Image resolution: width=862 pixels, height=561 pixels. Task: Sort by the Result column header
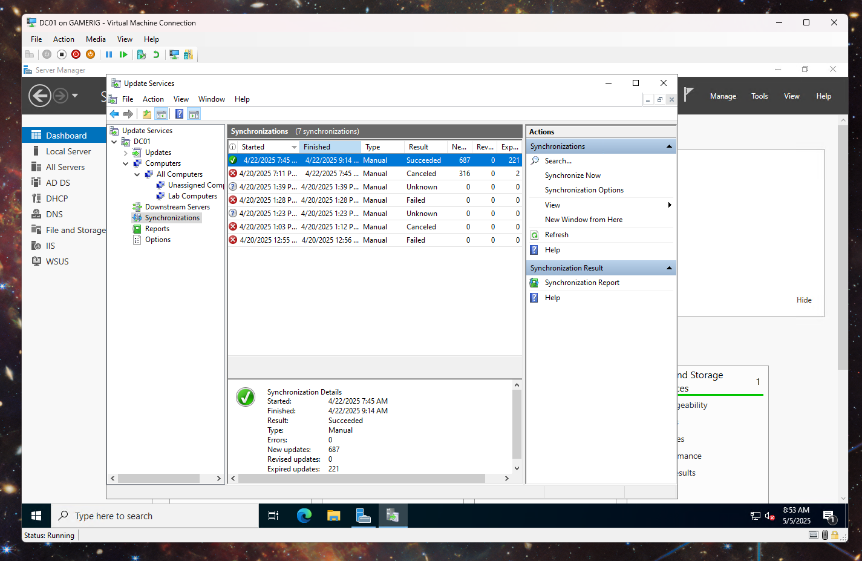(426, 147)
